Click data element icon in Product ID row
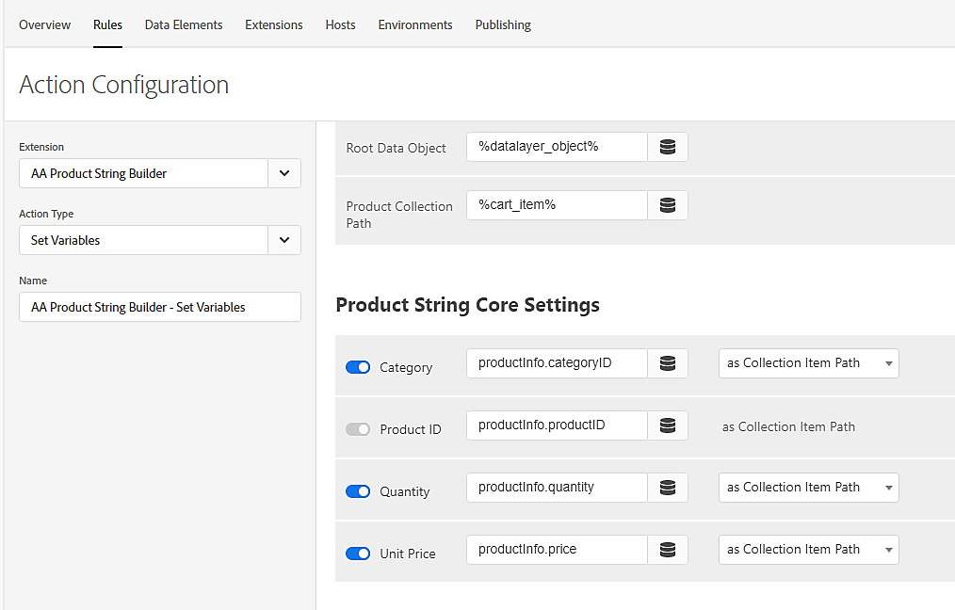 pyautogui.click(x=668, y=426)
